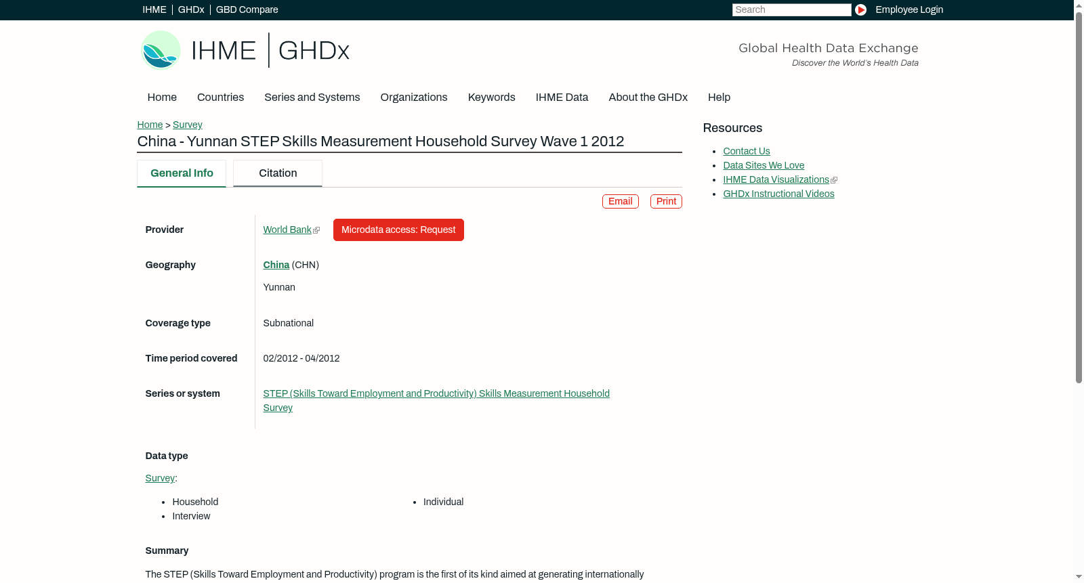Open Series and Systems menu item
This screenshot has width=1084, height=583.
[x=312, y=98]
